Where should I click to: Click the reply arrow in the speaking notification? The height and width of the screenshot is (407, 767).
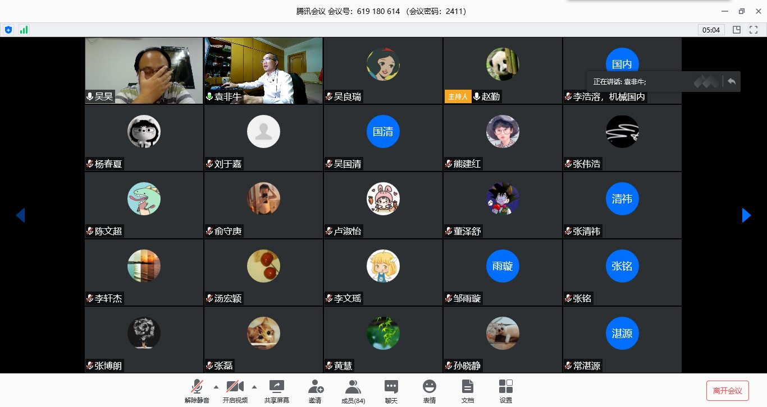pyautogui.click(x=732, y=82)
